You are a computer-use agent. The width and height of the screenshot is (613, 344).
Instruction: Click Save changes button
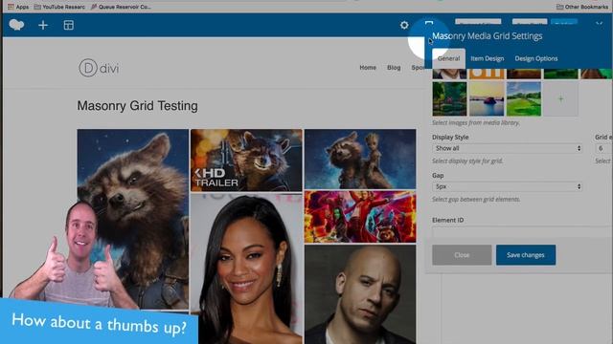(x=526, y=255)
